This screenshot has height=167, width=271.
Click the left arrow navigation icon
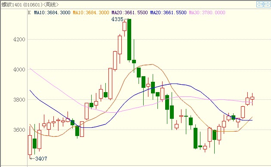coord(259,4)
